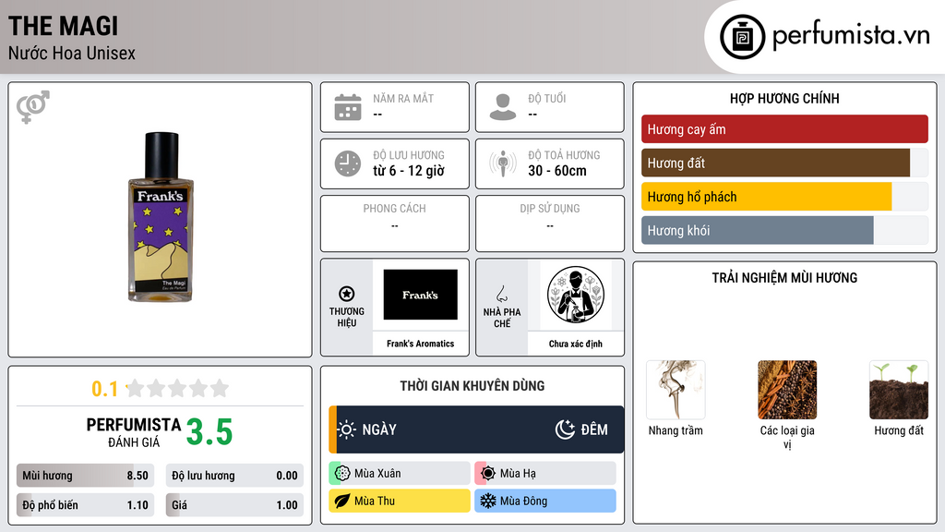
Task: Click the leaf icon for Mùa Thu
Action: pyautogui.click(x=342, y=501)
